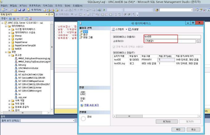The width and height of the screenshot is (210, 135).
Task: Expand 시스템 데이터베이스 folder
Action: click(x=9, y=29)
